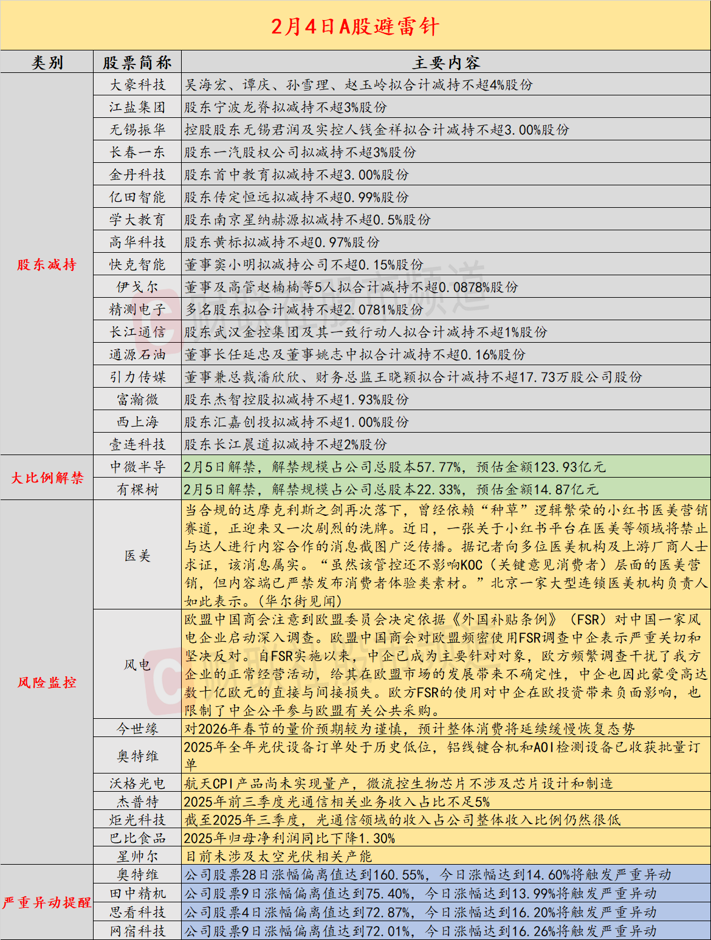Select the 类别 column header
This screenshot has width=711, height=940.
[x=47, y=63]
